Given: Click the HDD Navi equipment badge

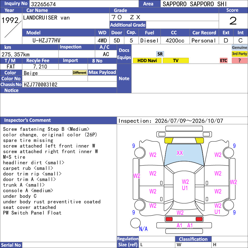Looking at the screenshot, I should click(x=147, y=60).
